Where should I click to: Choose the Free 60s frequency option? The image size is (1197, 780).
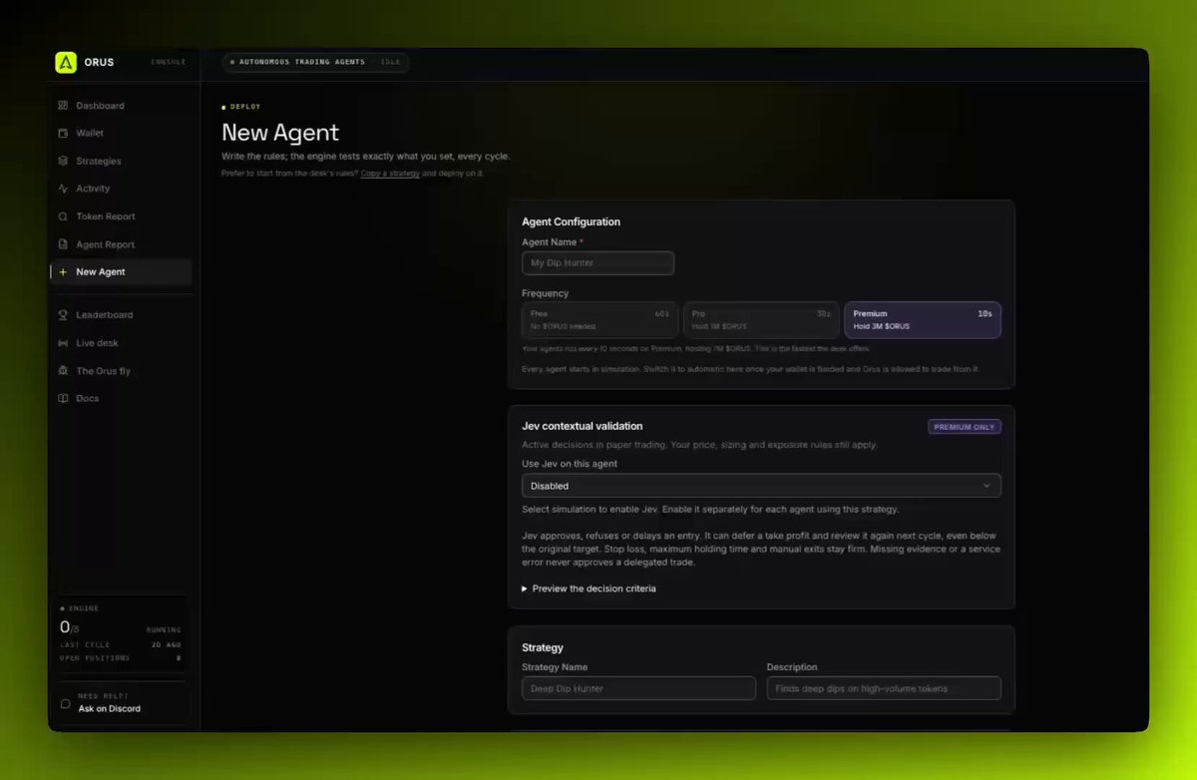point(599,320)
